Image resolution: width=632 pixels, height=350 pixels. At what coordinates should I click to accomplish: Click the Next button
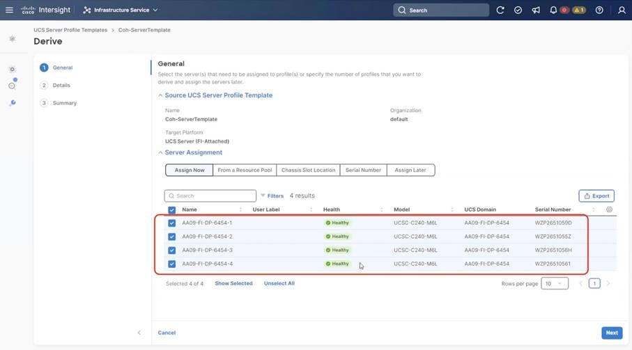612,333
